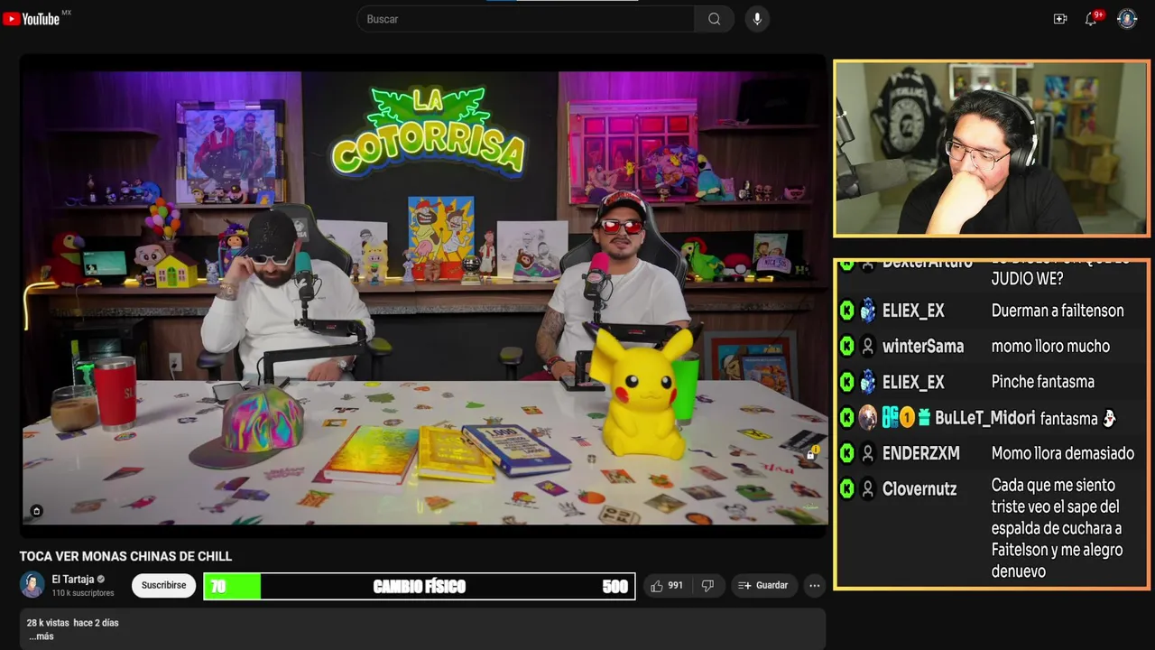Click BuLLeT_Midori's profile avatar

pos(867,418)
